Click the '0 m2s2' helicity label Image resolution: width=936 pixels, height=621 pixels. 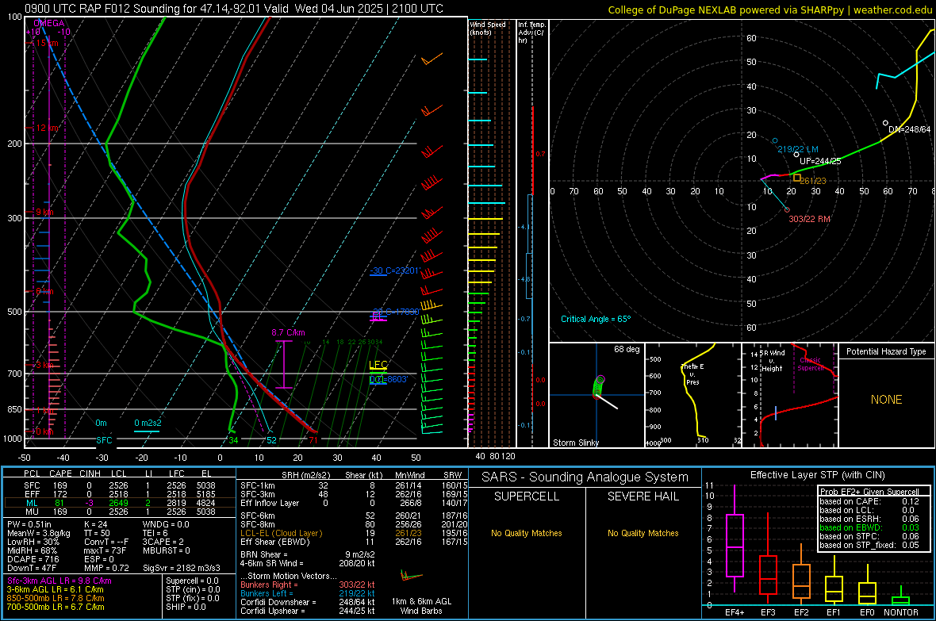148,423
